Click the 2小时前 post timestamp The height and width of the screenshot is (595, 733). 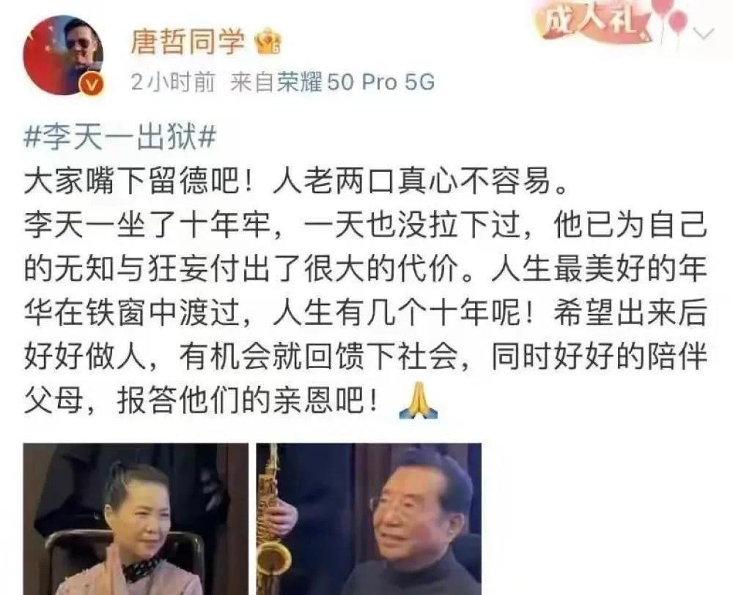coord(172,83)
